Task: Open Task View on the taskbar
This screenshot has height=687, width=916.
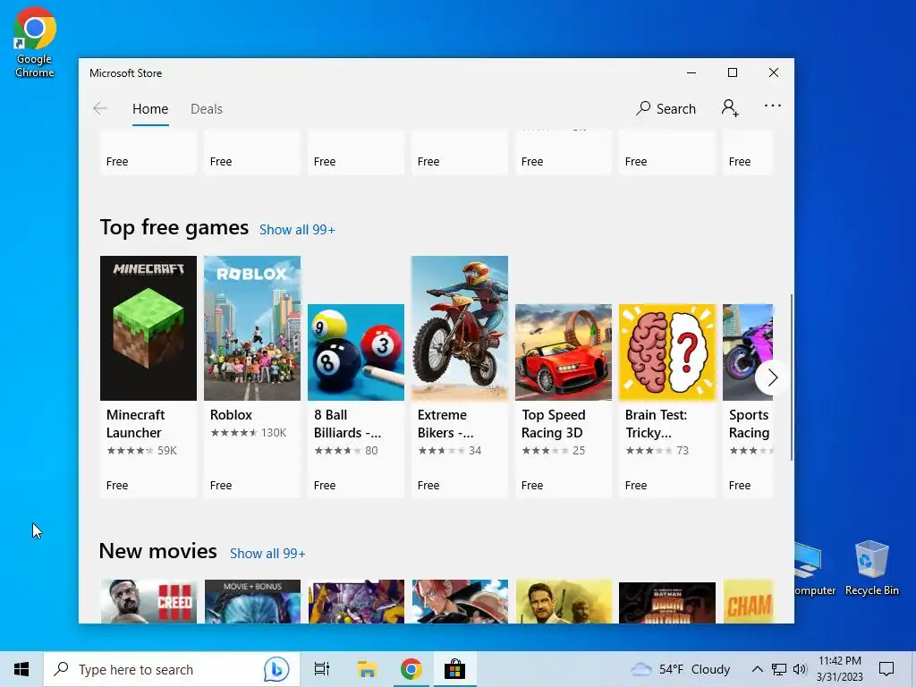Action: (x=321, y=669)
